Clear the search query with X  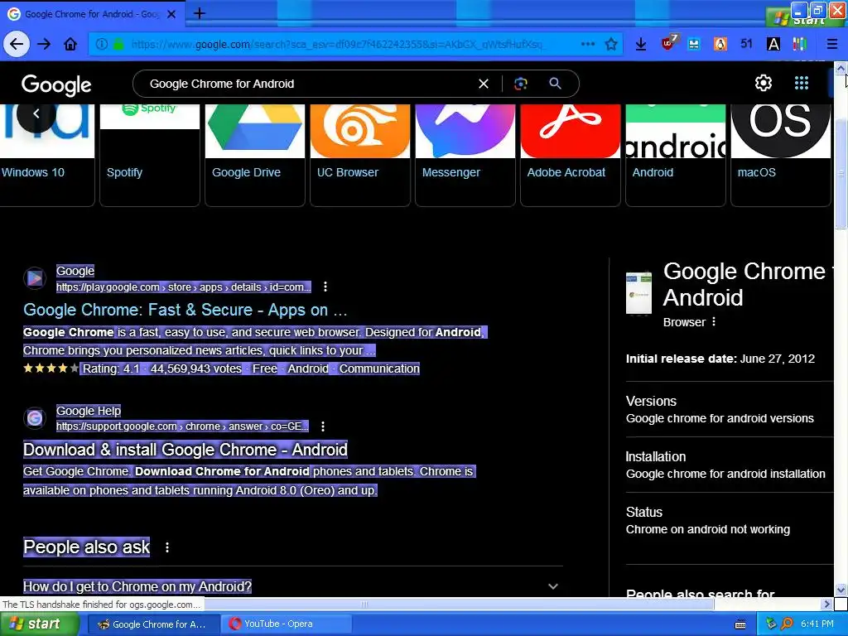click(484, 84)
